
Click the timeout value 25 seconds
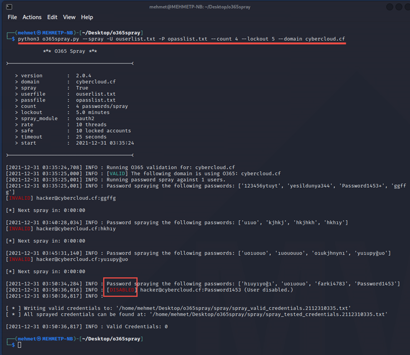click(x=91, y=137)
